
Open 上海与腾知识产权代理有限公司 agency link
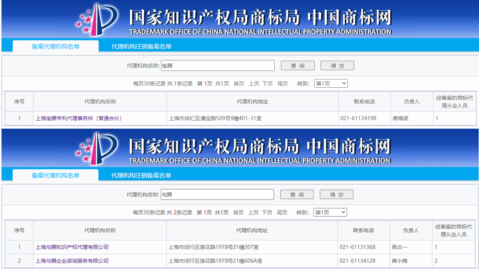[72, 247]
